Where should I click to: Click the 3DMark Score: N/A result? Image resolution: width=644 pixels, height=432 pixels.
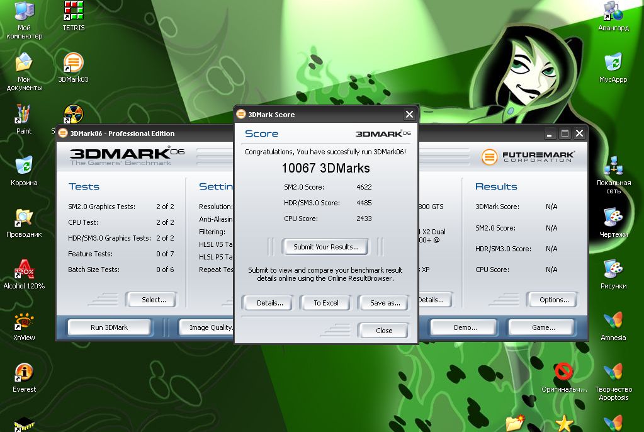[516, 207]
